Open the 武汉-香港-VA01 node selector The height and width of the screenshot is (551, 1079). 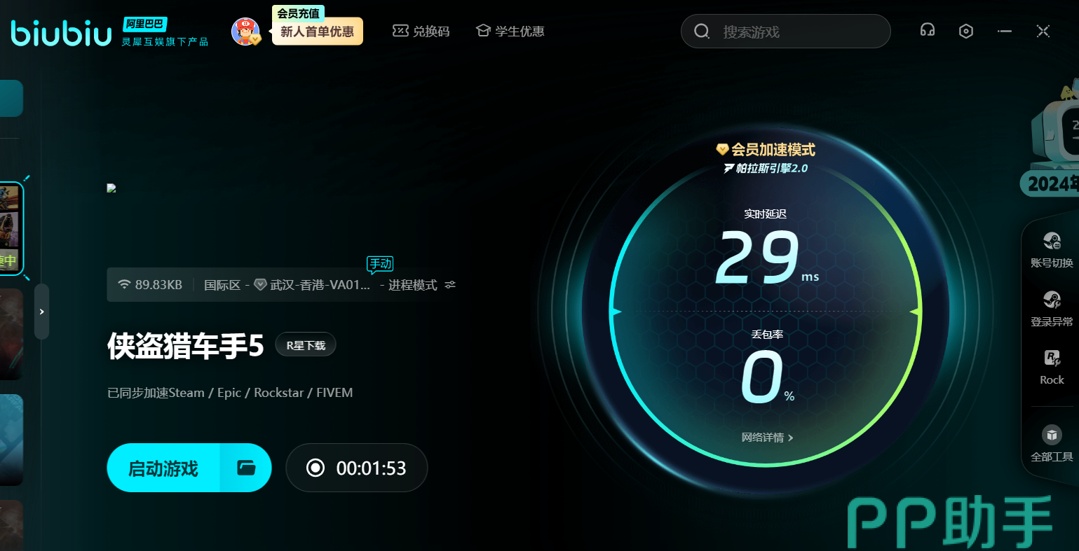(313, 285)
